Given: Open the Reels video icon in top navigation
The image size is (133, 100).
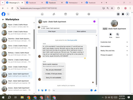Looking at the screenshot, I should (65, 14).
